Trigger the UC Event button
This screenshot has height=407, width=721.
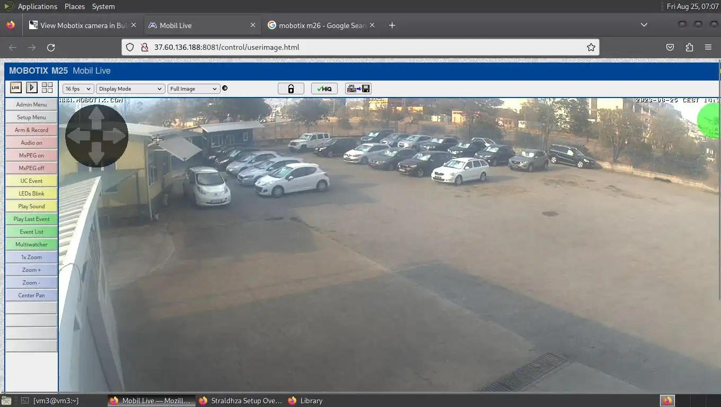(x=31, y=181)
